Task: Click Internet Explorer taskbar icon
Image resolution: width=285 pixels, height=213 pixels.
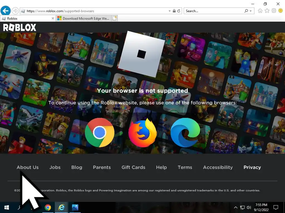Action: click(62, 207)
